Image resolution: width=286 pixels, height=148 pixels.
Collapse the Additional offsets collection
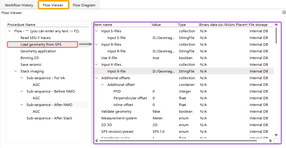pyautogui.click(x=96, y=78)
